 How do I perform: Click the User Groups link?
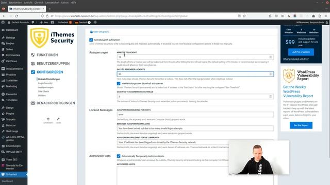(100, 32)
